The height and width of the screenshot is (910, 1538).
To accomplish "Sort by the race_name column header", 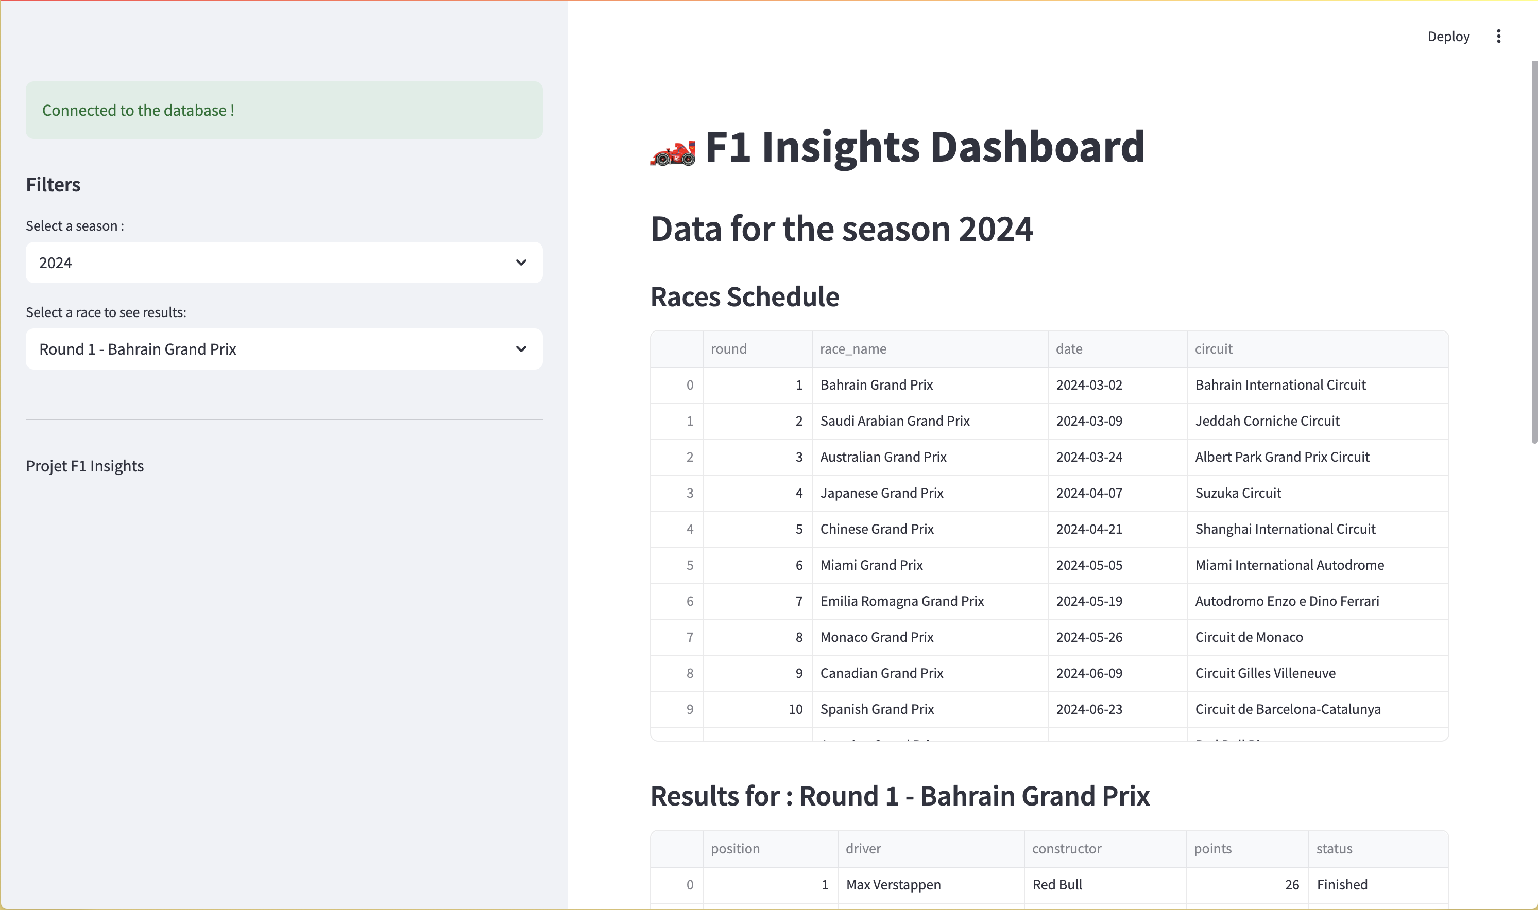I will tap(930, 349).
